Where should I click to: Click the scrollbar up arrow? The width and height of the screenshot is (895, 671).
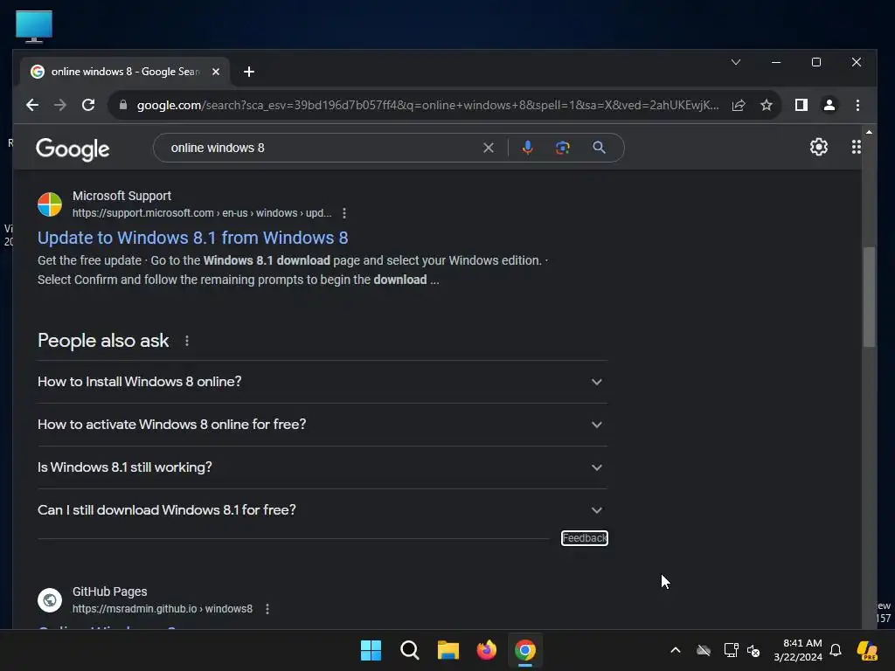click(x=869, y=133)
